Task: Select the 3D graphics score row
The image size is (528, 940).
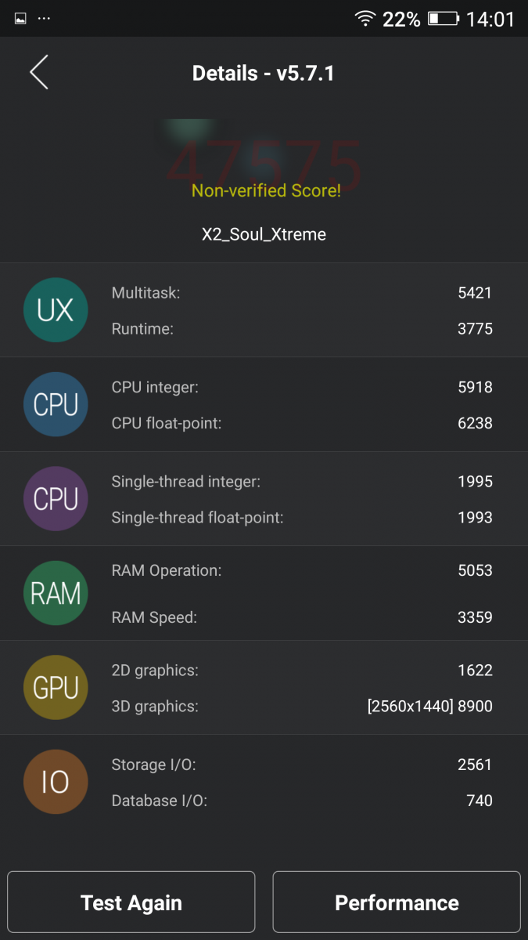Action: coord(302,707)
